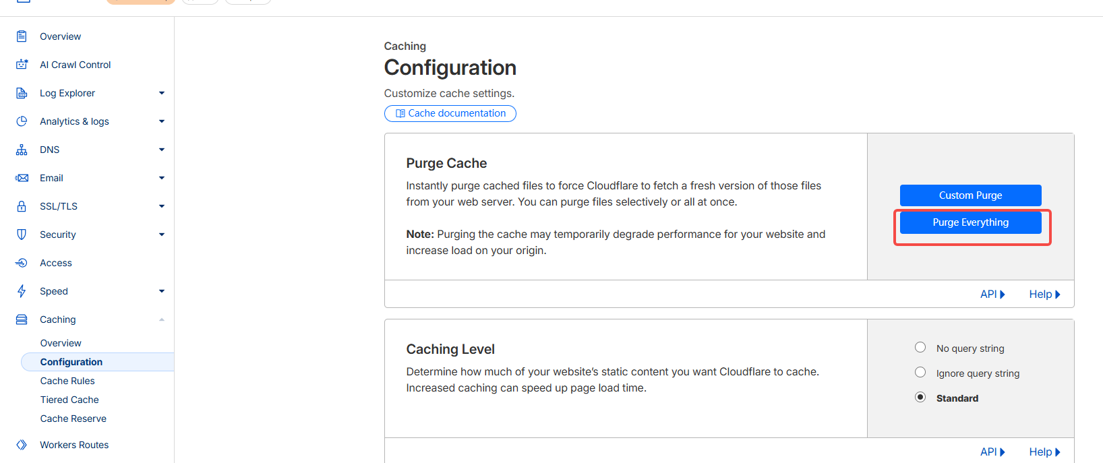Open the API link under Purge Cache
Image resolution: width=1103 pixels, height=463 pixels.
992,293
